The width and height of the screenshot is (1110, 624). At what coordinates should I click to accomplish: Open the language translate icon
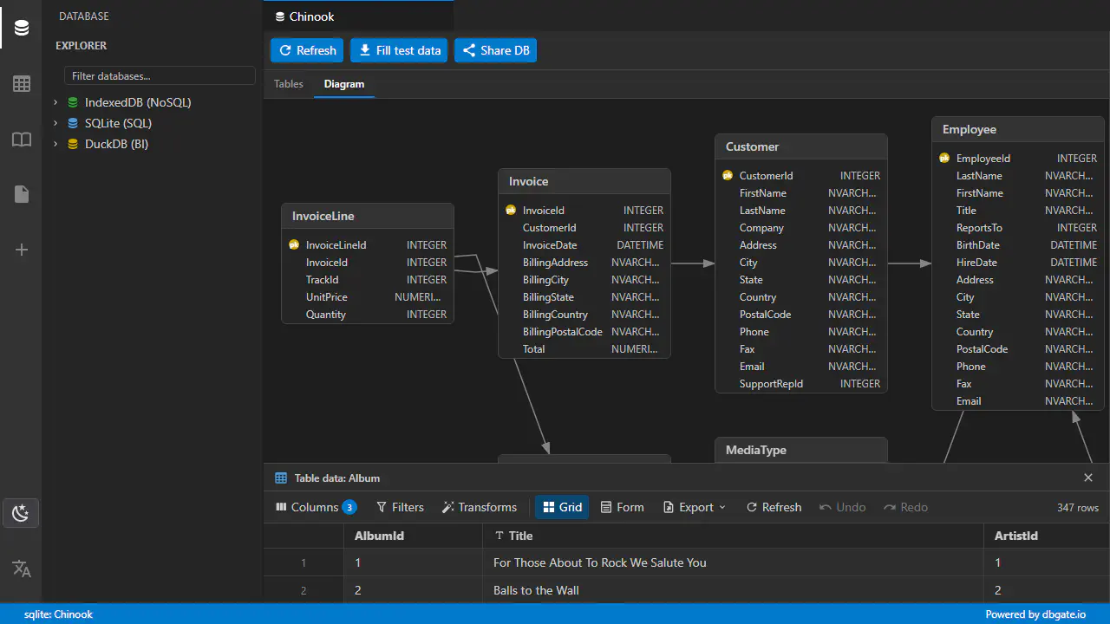click(x=22, y=569)
